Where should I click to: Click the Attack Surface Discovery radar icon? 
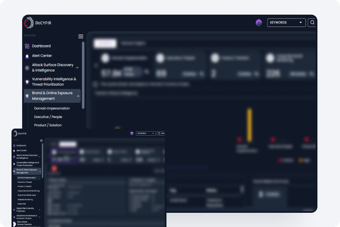[x=27, y=68]
